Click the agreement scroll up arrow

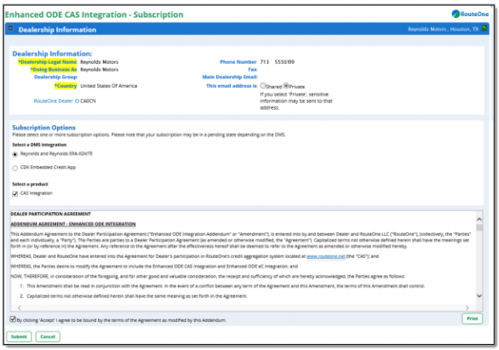(479, 219)
